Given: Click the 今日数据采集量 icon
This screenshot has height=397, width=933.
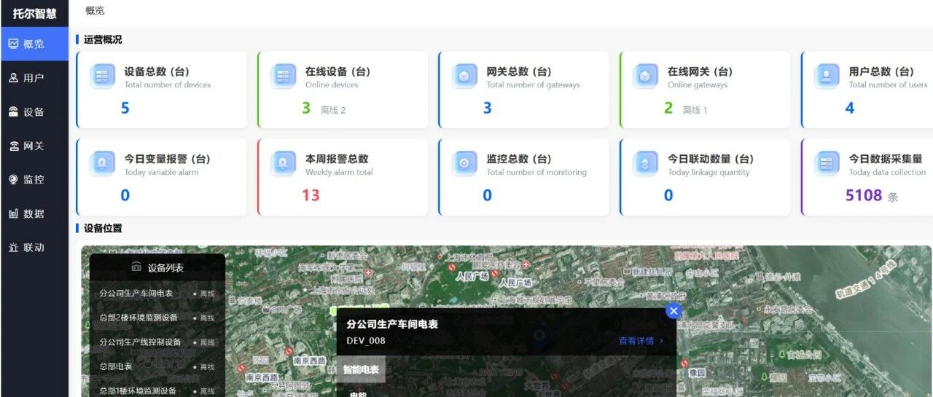Looking at the screenshot, I should (x=827, y=164).
